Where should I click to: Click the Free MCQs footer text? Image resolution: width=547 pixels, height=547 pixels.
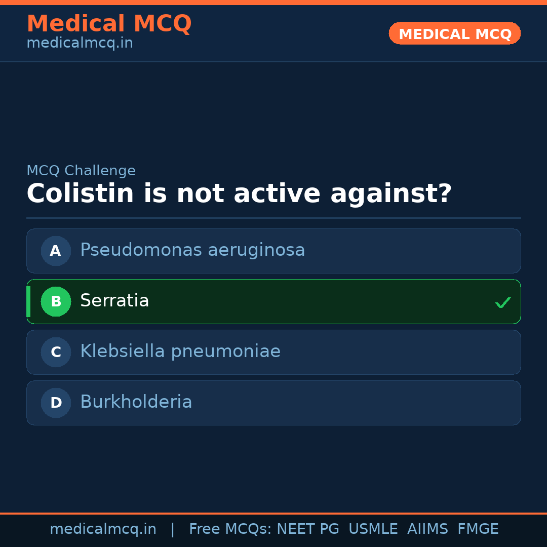pyautogui.click(x=230, y=529)
